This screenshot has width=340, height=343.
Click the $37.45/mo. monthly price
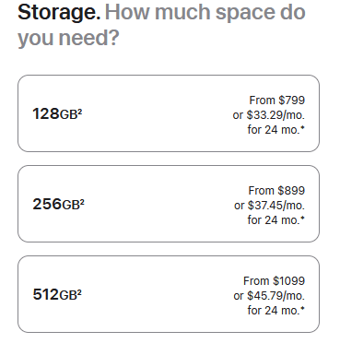(276, 206)
